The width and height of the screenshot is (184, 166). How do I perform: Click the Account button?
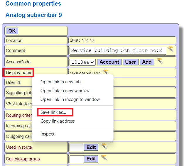click(109, 62)
